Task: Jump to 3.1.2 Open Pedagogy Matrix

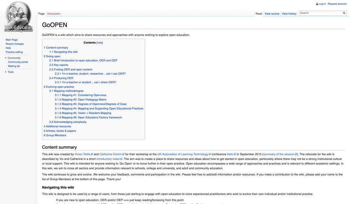Action: coord(81,100)
